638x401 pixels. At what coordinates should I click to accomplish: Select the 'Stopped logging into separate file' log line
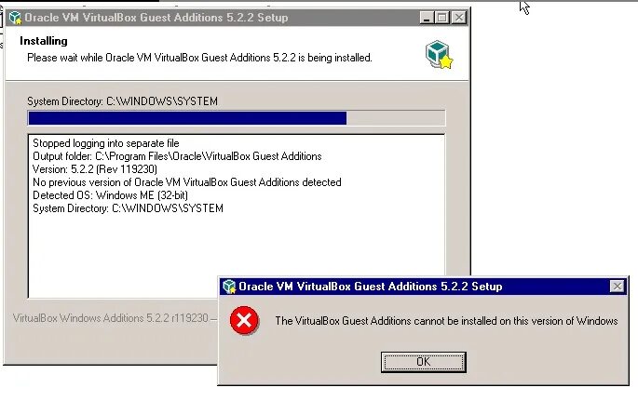(x=106, y=143)
